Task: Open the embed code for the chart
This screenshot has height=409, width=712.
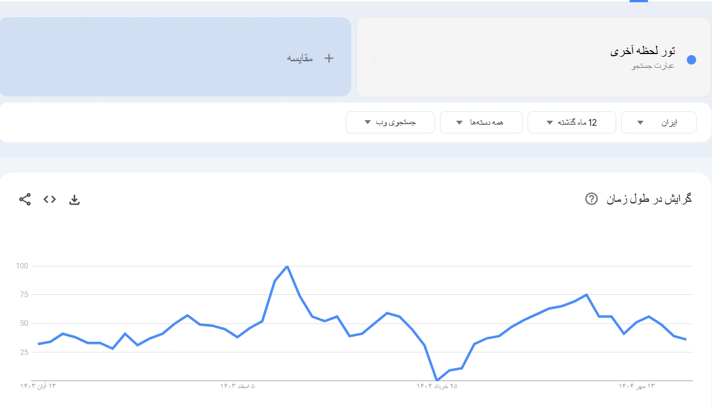Action: [x=49, y=200]
